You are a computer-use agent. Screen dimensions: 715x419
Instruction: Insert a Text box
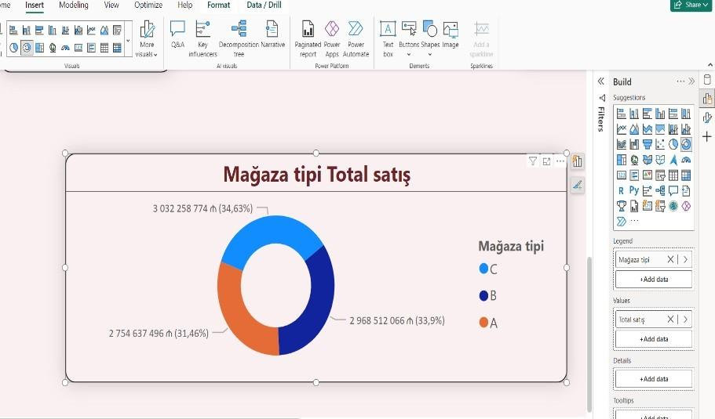[388, 38]
